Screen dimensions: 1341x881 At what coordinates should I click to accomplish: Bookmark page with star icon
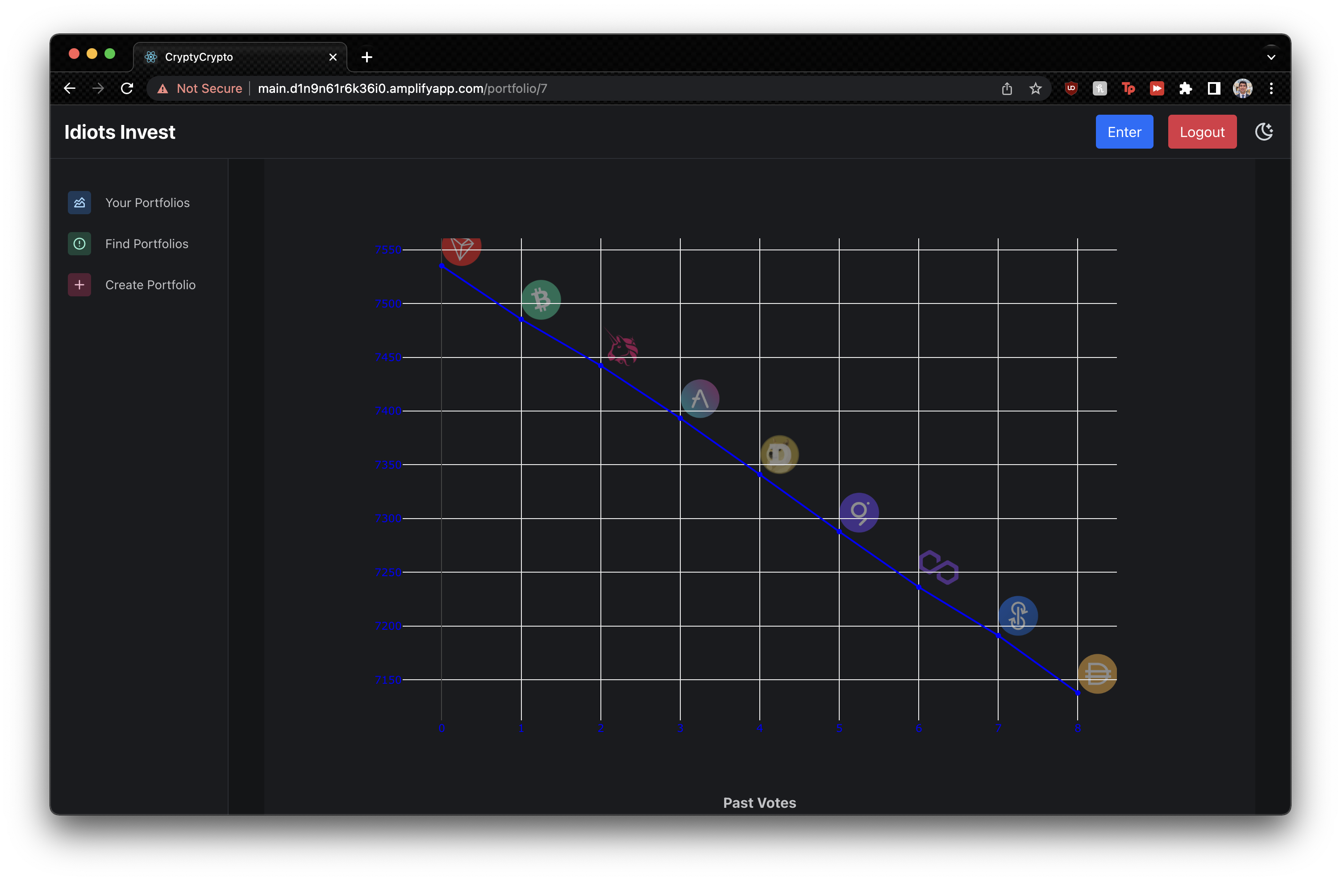1035,88
